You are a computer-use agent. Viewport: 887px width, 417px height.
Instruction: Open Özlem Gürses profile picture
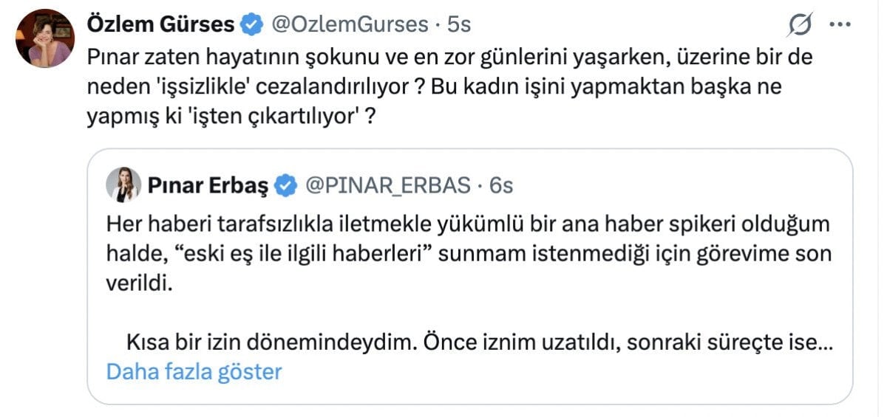[44, 38]
